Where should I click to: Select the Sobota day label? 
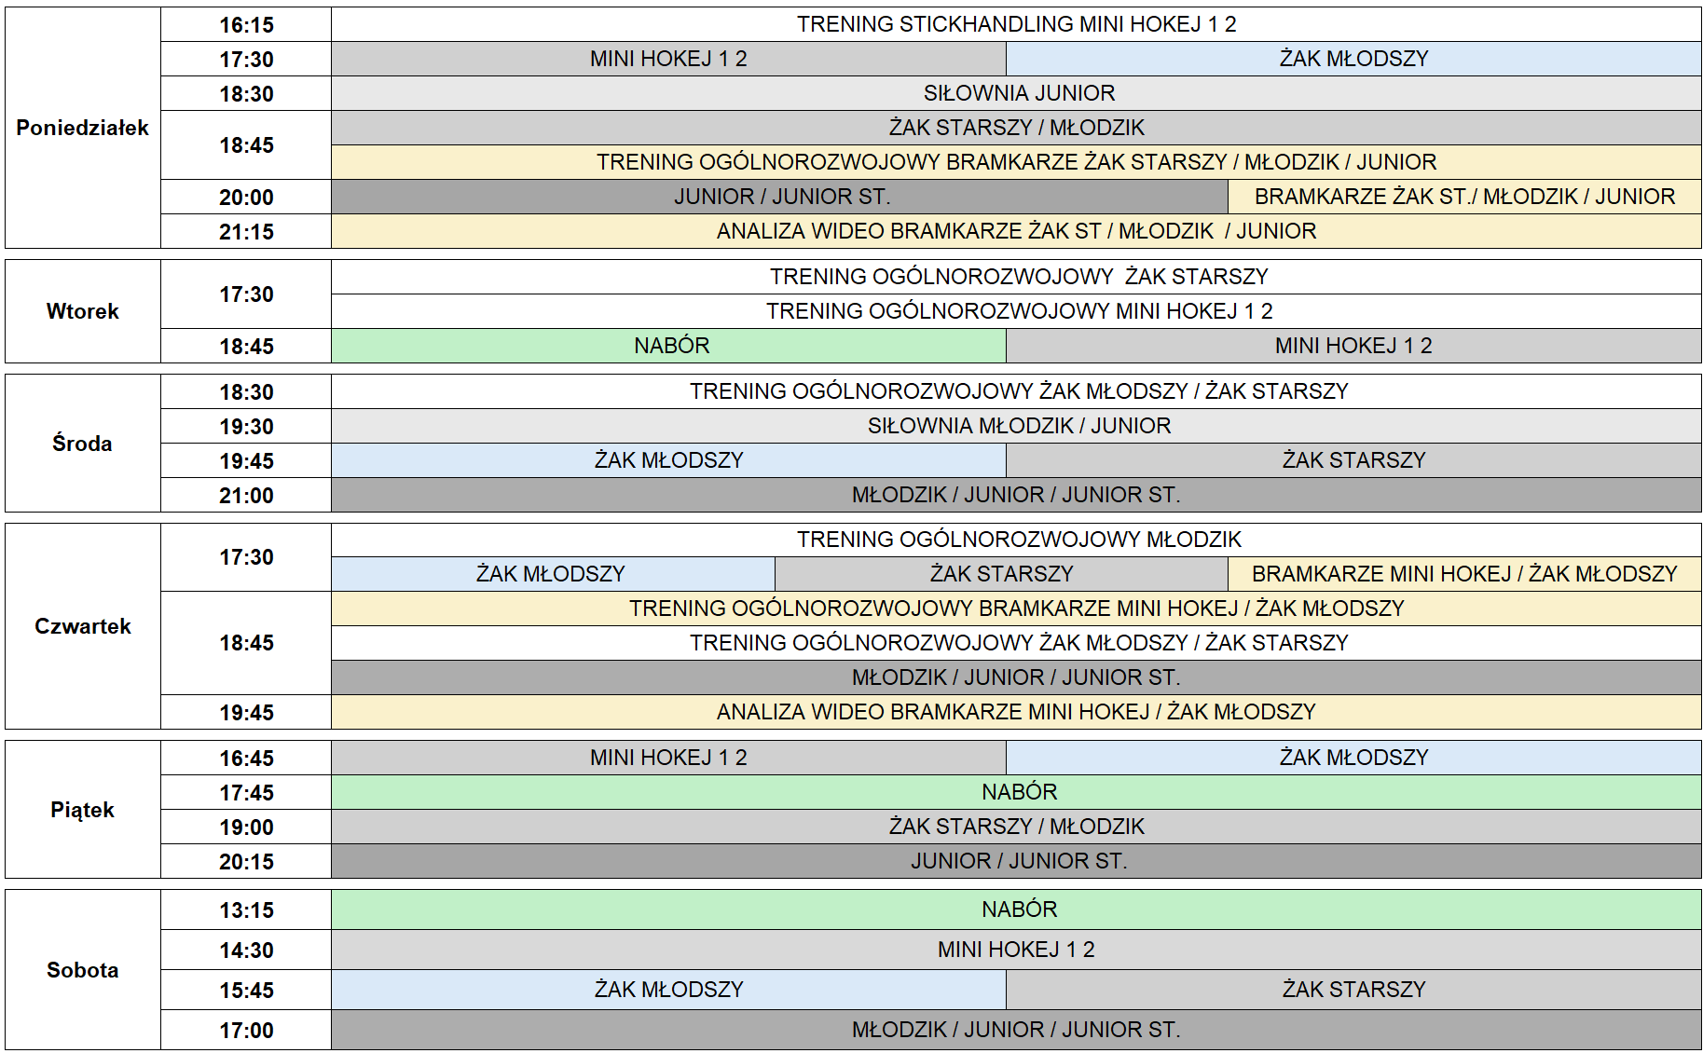click(82, 970)
